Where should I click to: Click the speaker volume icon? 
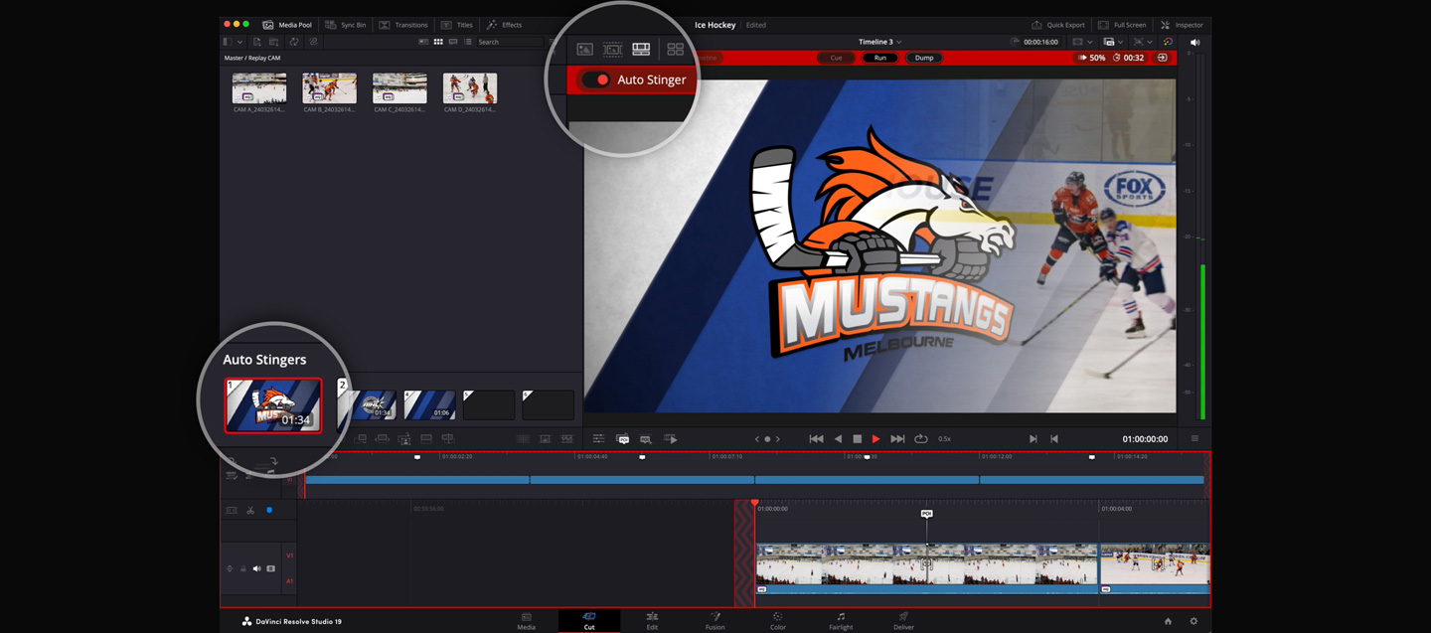click(x=1194, y=43)
